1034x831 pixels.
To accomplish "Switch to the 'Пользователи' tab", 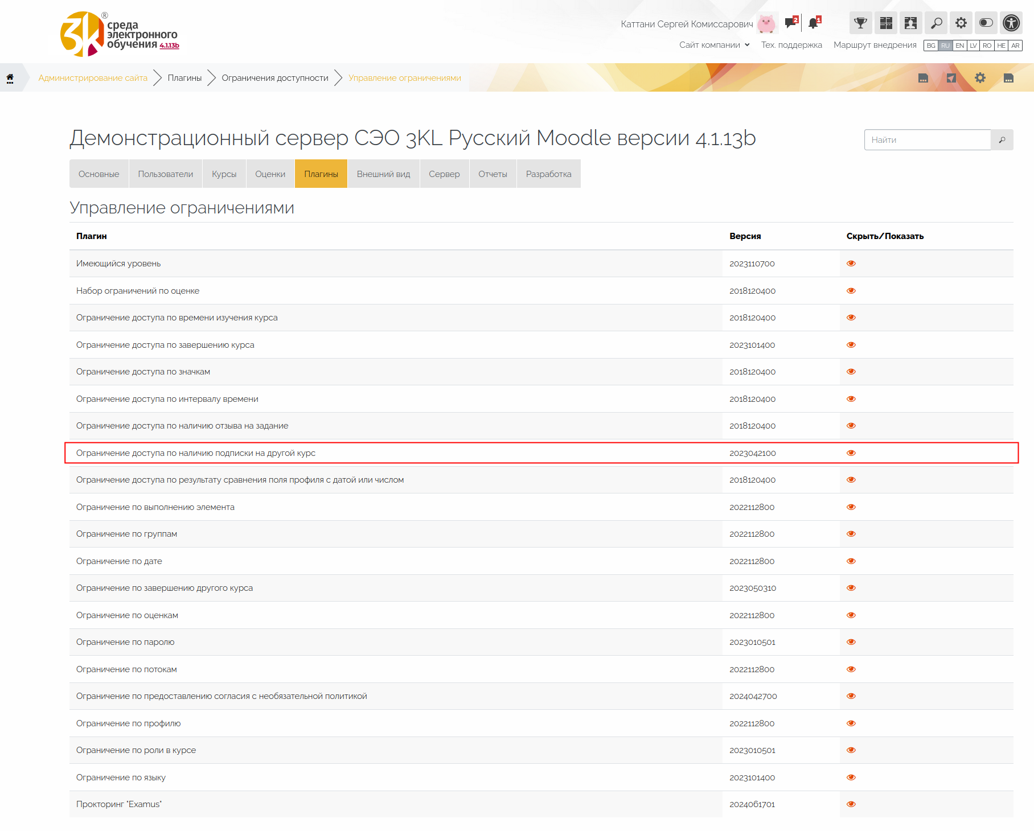I will coord(165,174).
